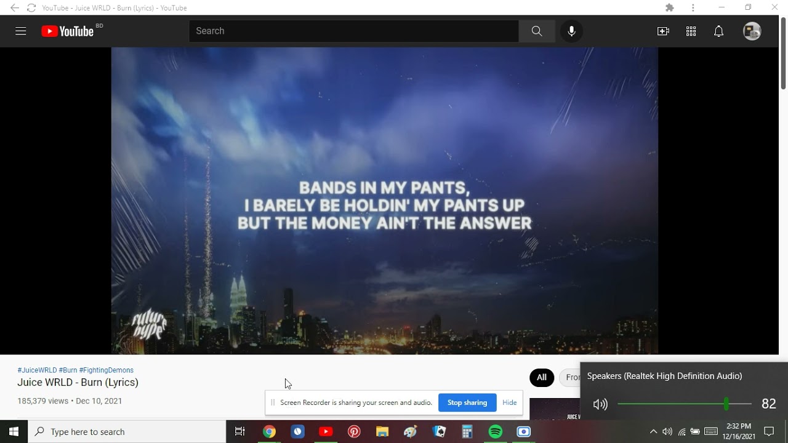Open the Create video icon
The image size is (788, 443).
click(x=663, y=31)
